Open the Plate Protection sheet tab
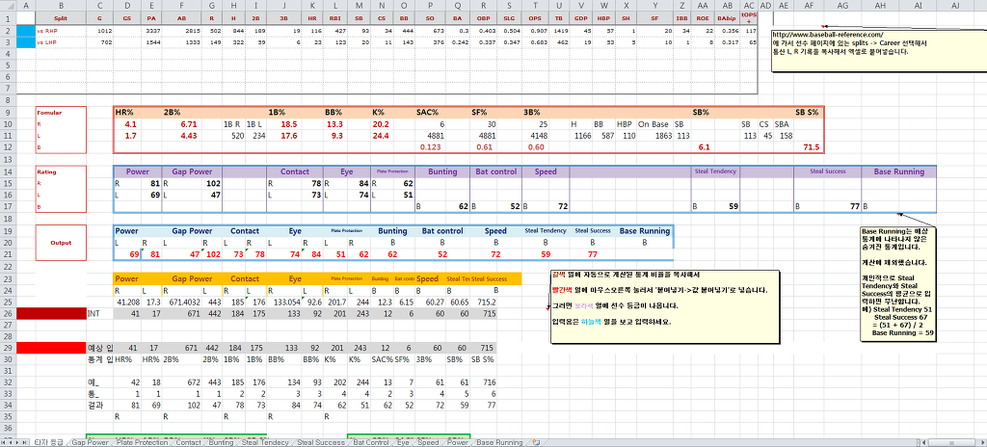Screen dimensions: 987x447 click(143, 442)
